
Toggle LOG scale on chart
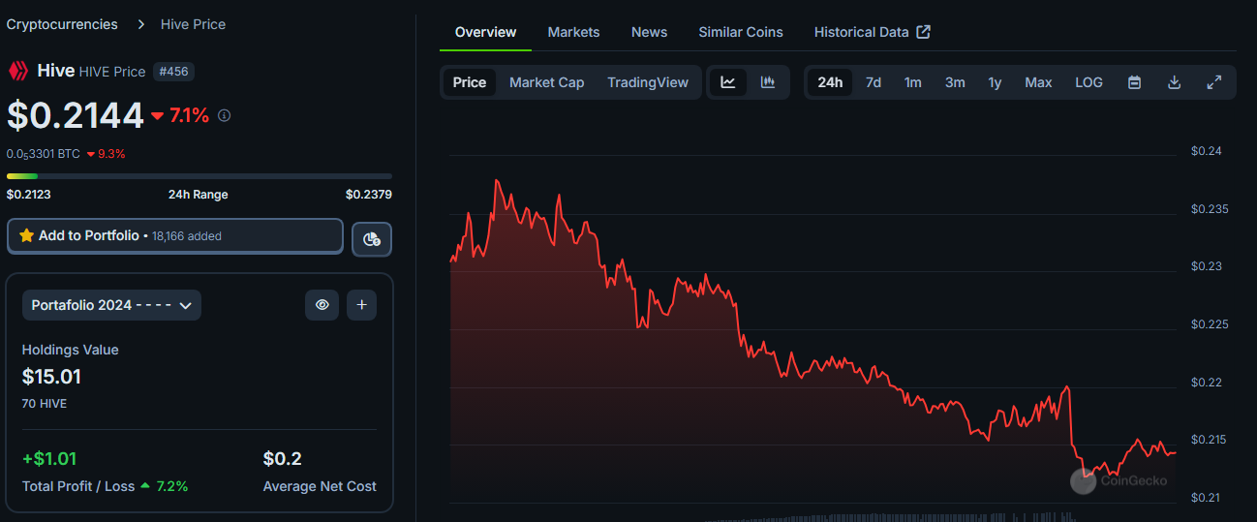(x=1088, y=82)
